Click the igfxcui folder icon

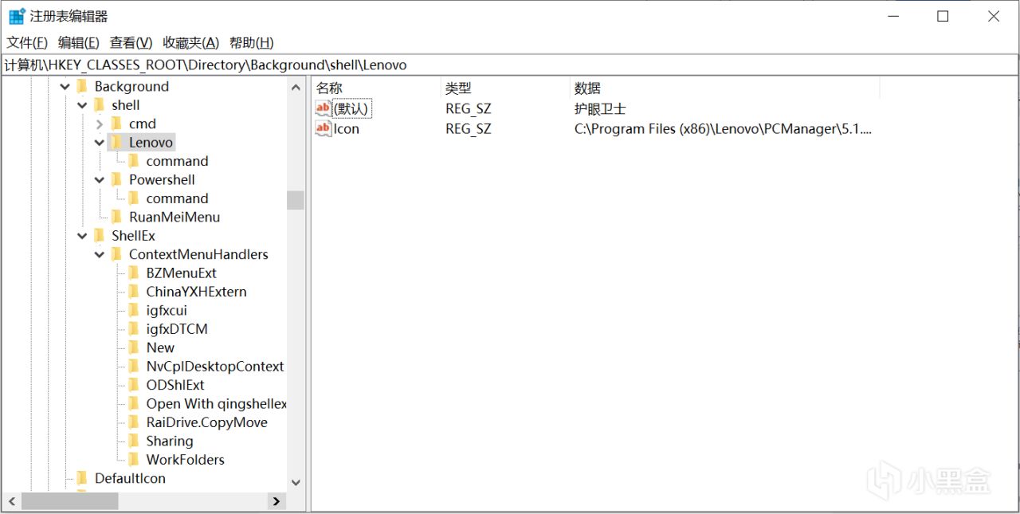133,310
